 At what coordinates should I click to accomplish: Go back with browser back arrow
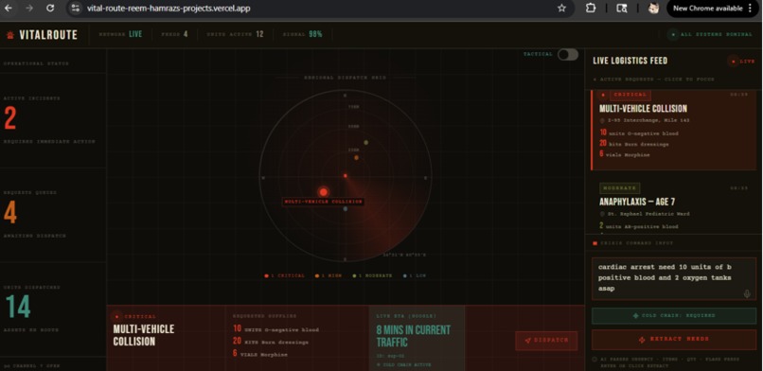9,9
